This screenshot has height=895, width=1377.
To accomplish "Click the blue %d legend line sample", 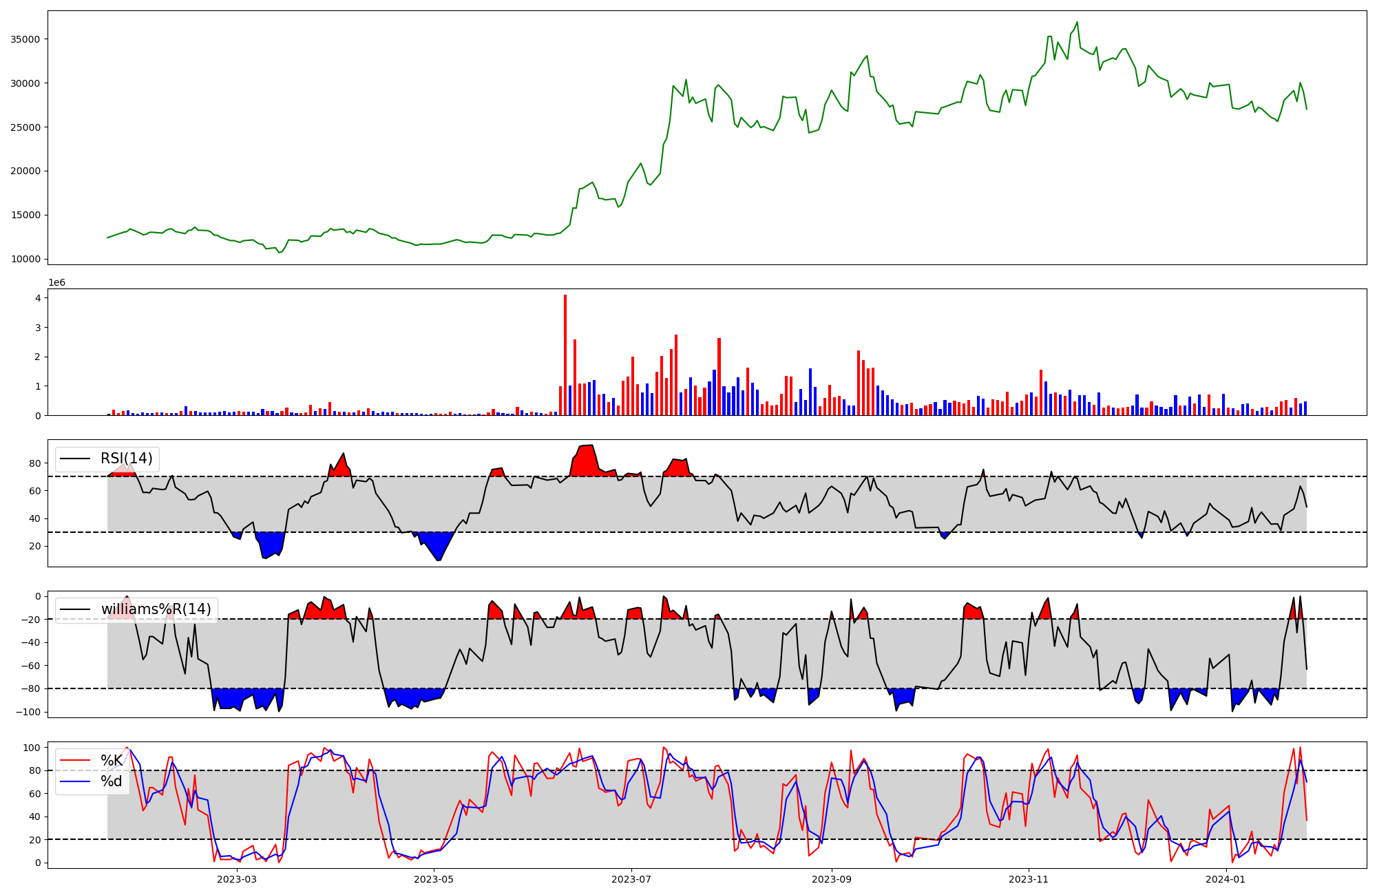I will tap(75, 781).
